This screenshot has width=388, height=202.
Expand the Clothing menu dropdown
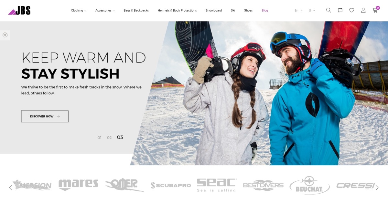pos(79,11)
